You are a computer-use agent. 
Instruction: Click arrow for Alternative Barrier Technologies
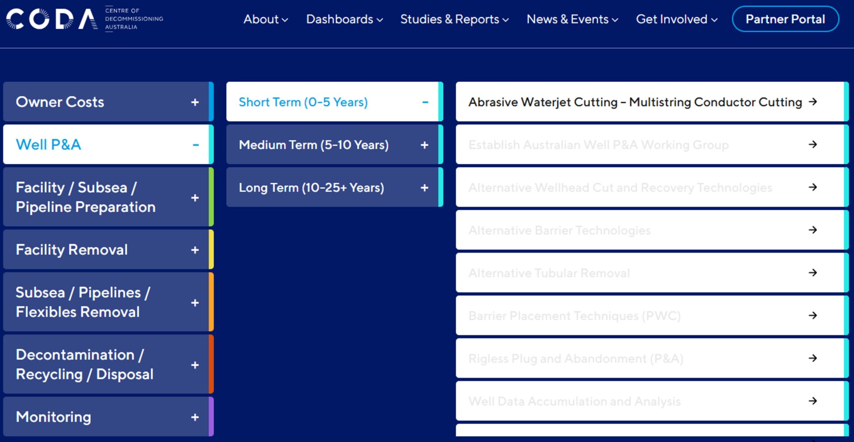tap(813, 230)
